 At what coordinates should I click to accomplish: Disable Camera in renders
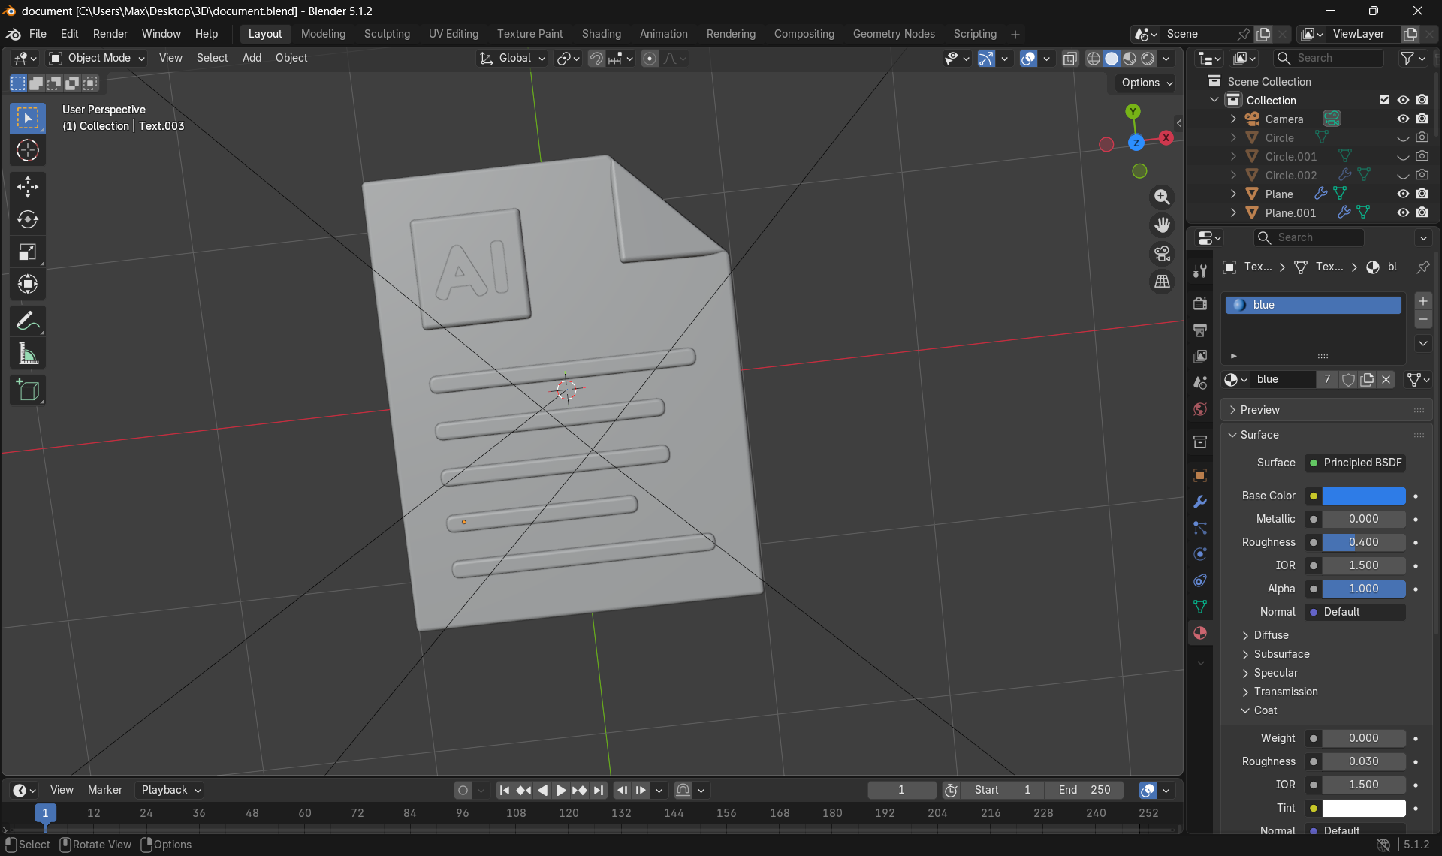pyautogui.click(x=1422, y=119)
